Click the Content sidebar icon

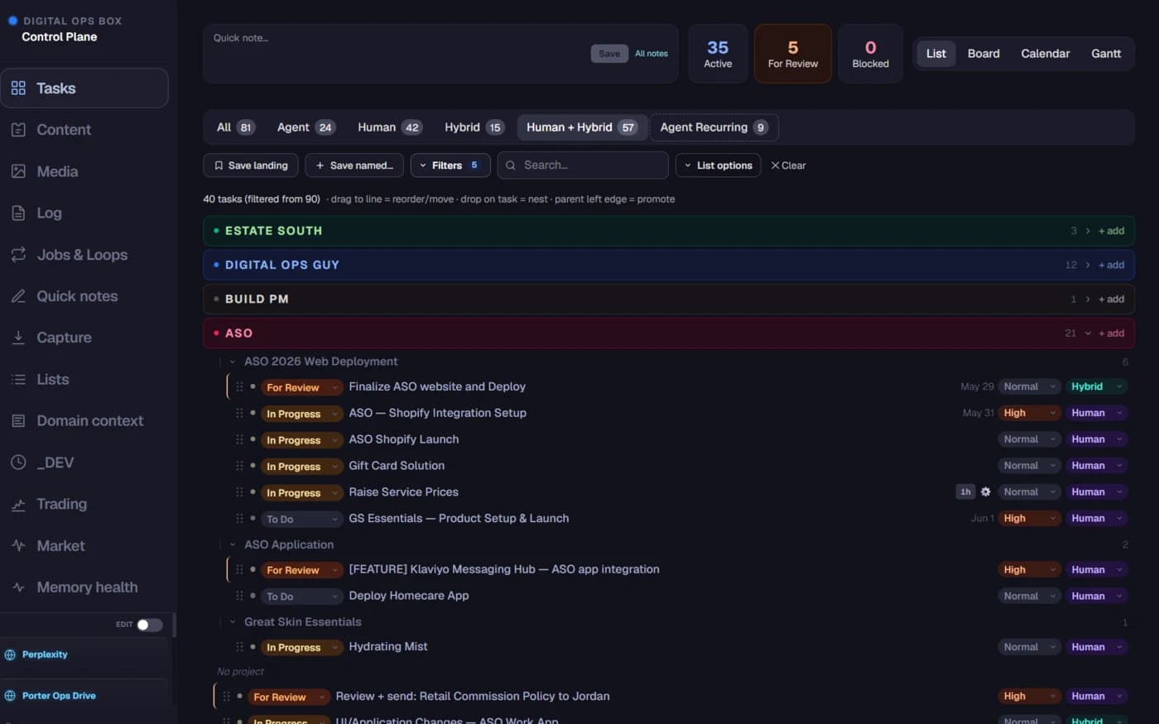pos(18,129)
